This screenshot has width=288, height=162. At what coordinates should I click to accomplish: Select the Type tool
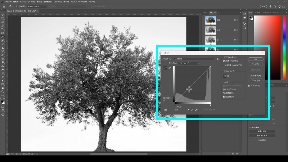click(x=3, y=77)
